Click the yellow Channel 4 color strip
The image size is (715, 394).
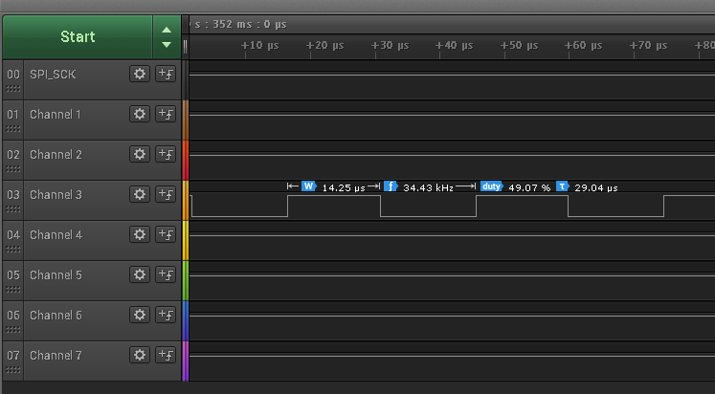pyautogui.click(x=185, y=240)
